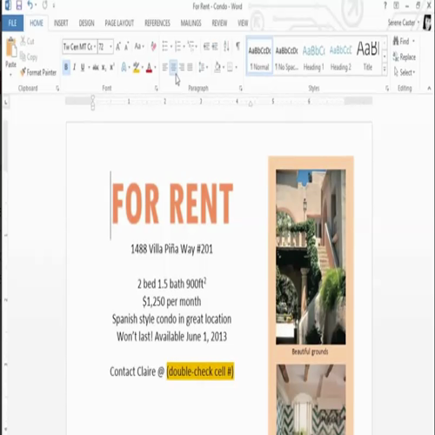Open the Borders dropdown

click(x=237, y=68)
